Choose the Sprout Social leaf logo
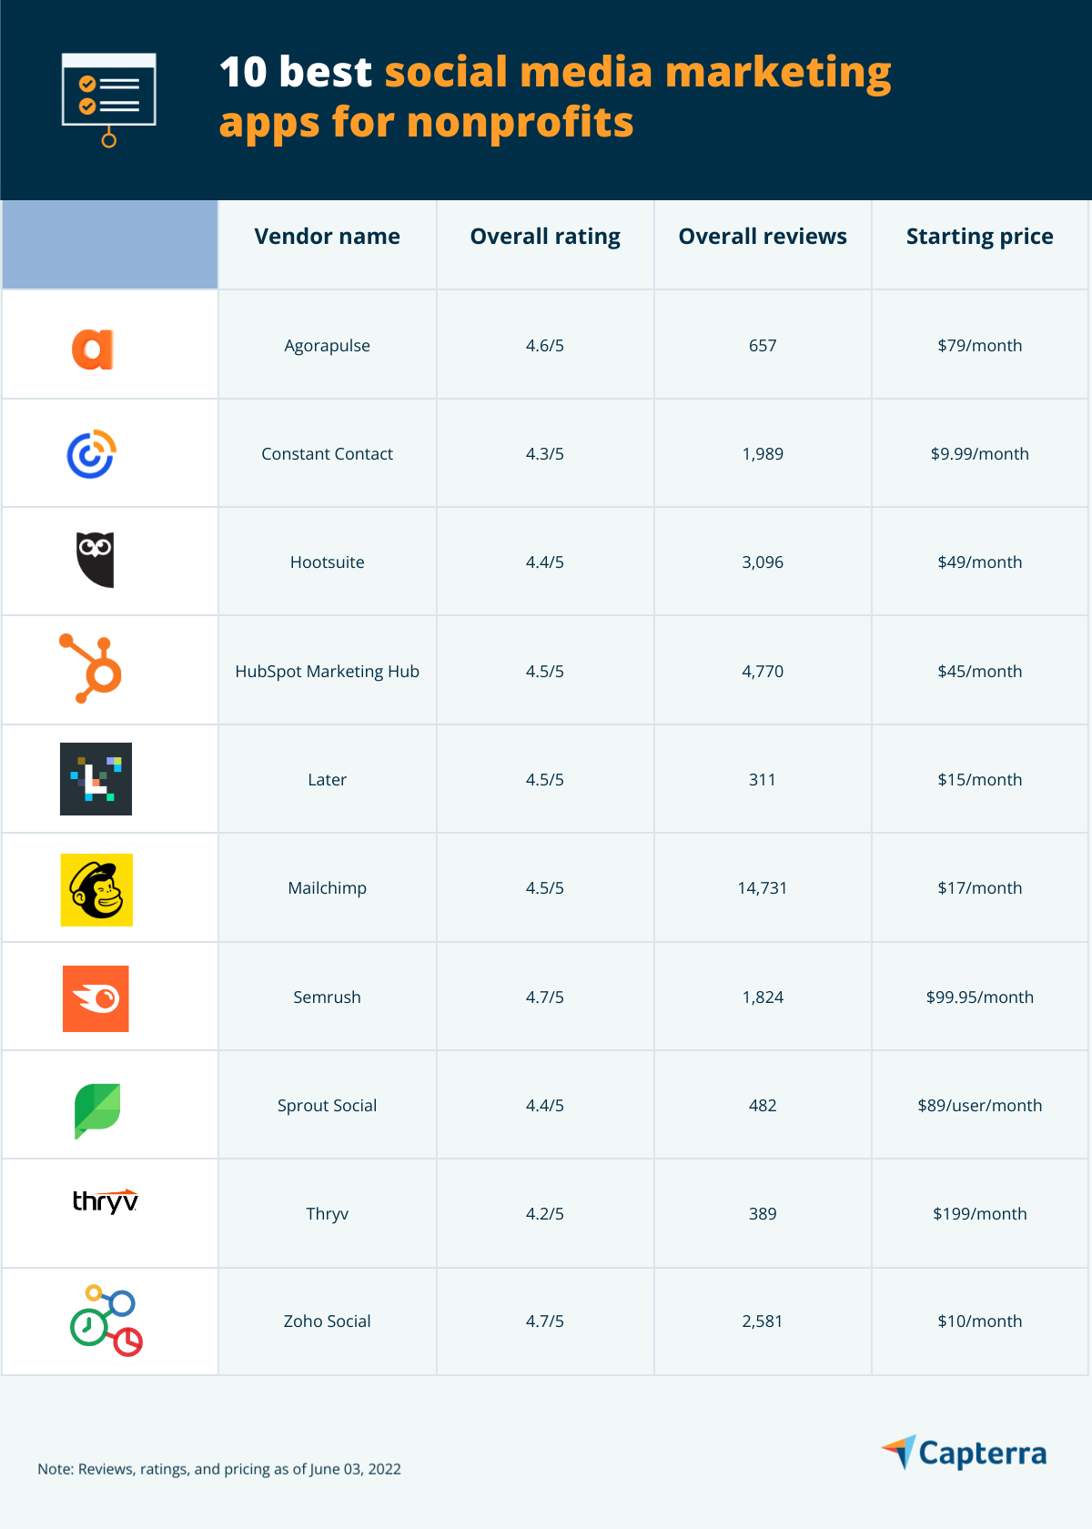 pos(97,1111)
